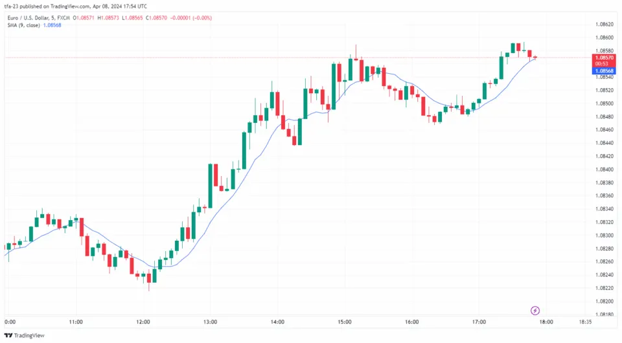Click the 13:00 time axis label
Image resolution: width=622 pixels, height=343 pixels.
pos(210,322)
